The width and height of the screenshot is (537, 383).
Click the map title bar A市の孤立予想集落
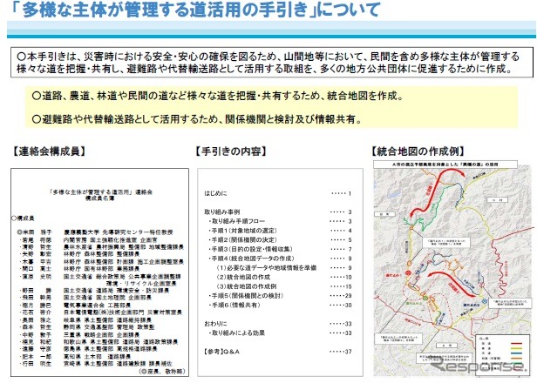(x=445, y=165)
